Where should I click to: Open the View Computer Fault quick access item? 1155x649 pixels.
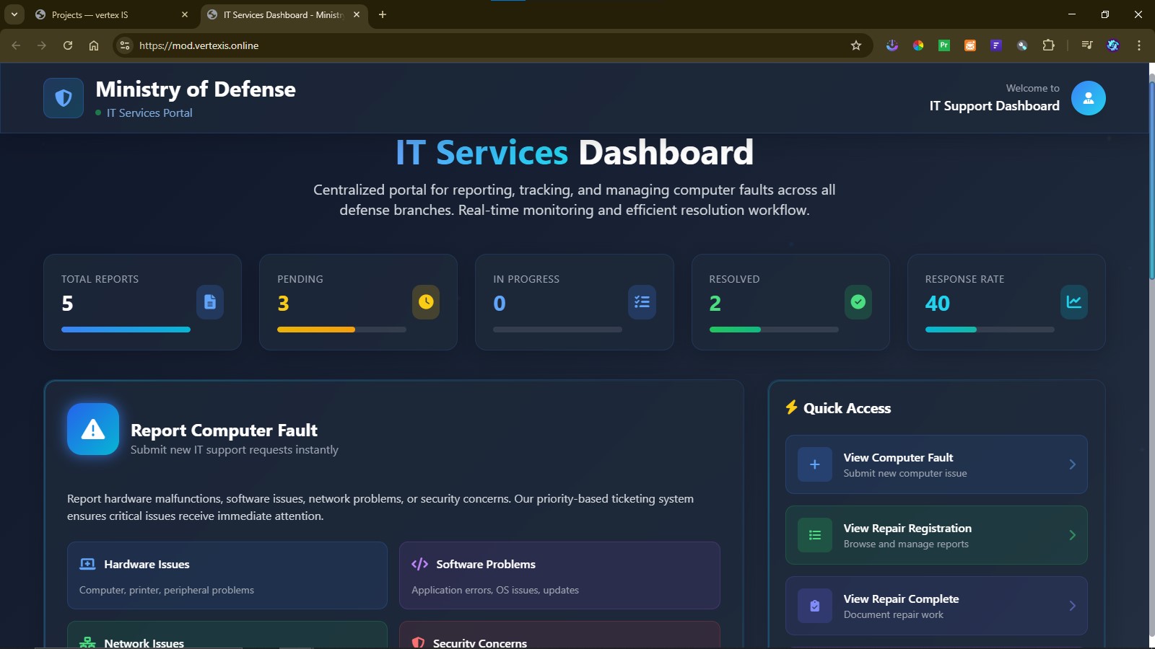tap(936, 464)
